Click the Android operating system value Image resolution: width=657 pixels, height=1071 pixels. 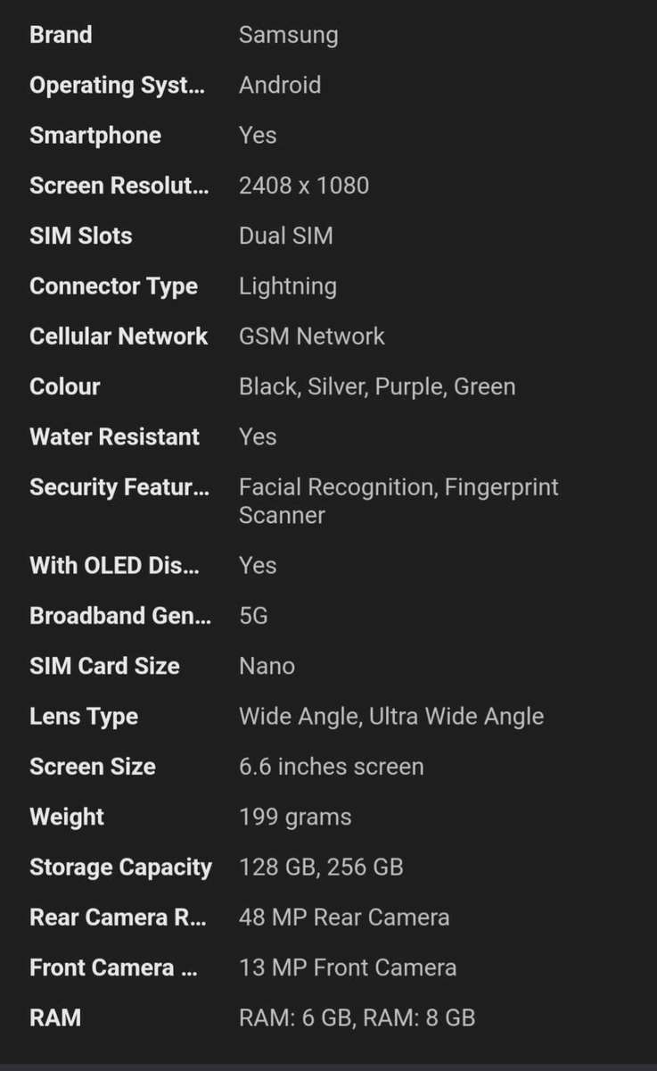click(280, 86)
